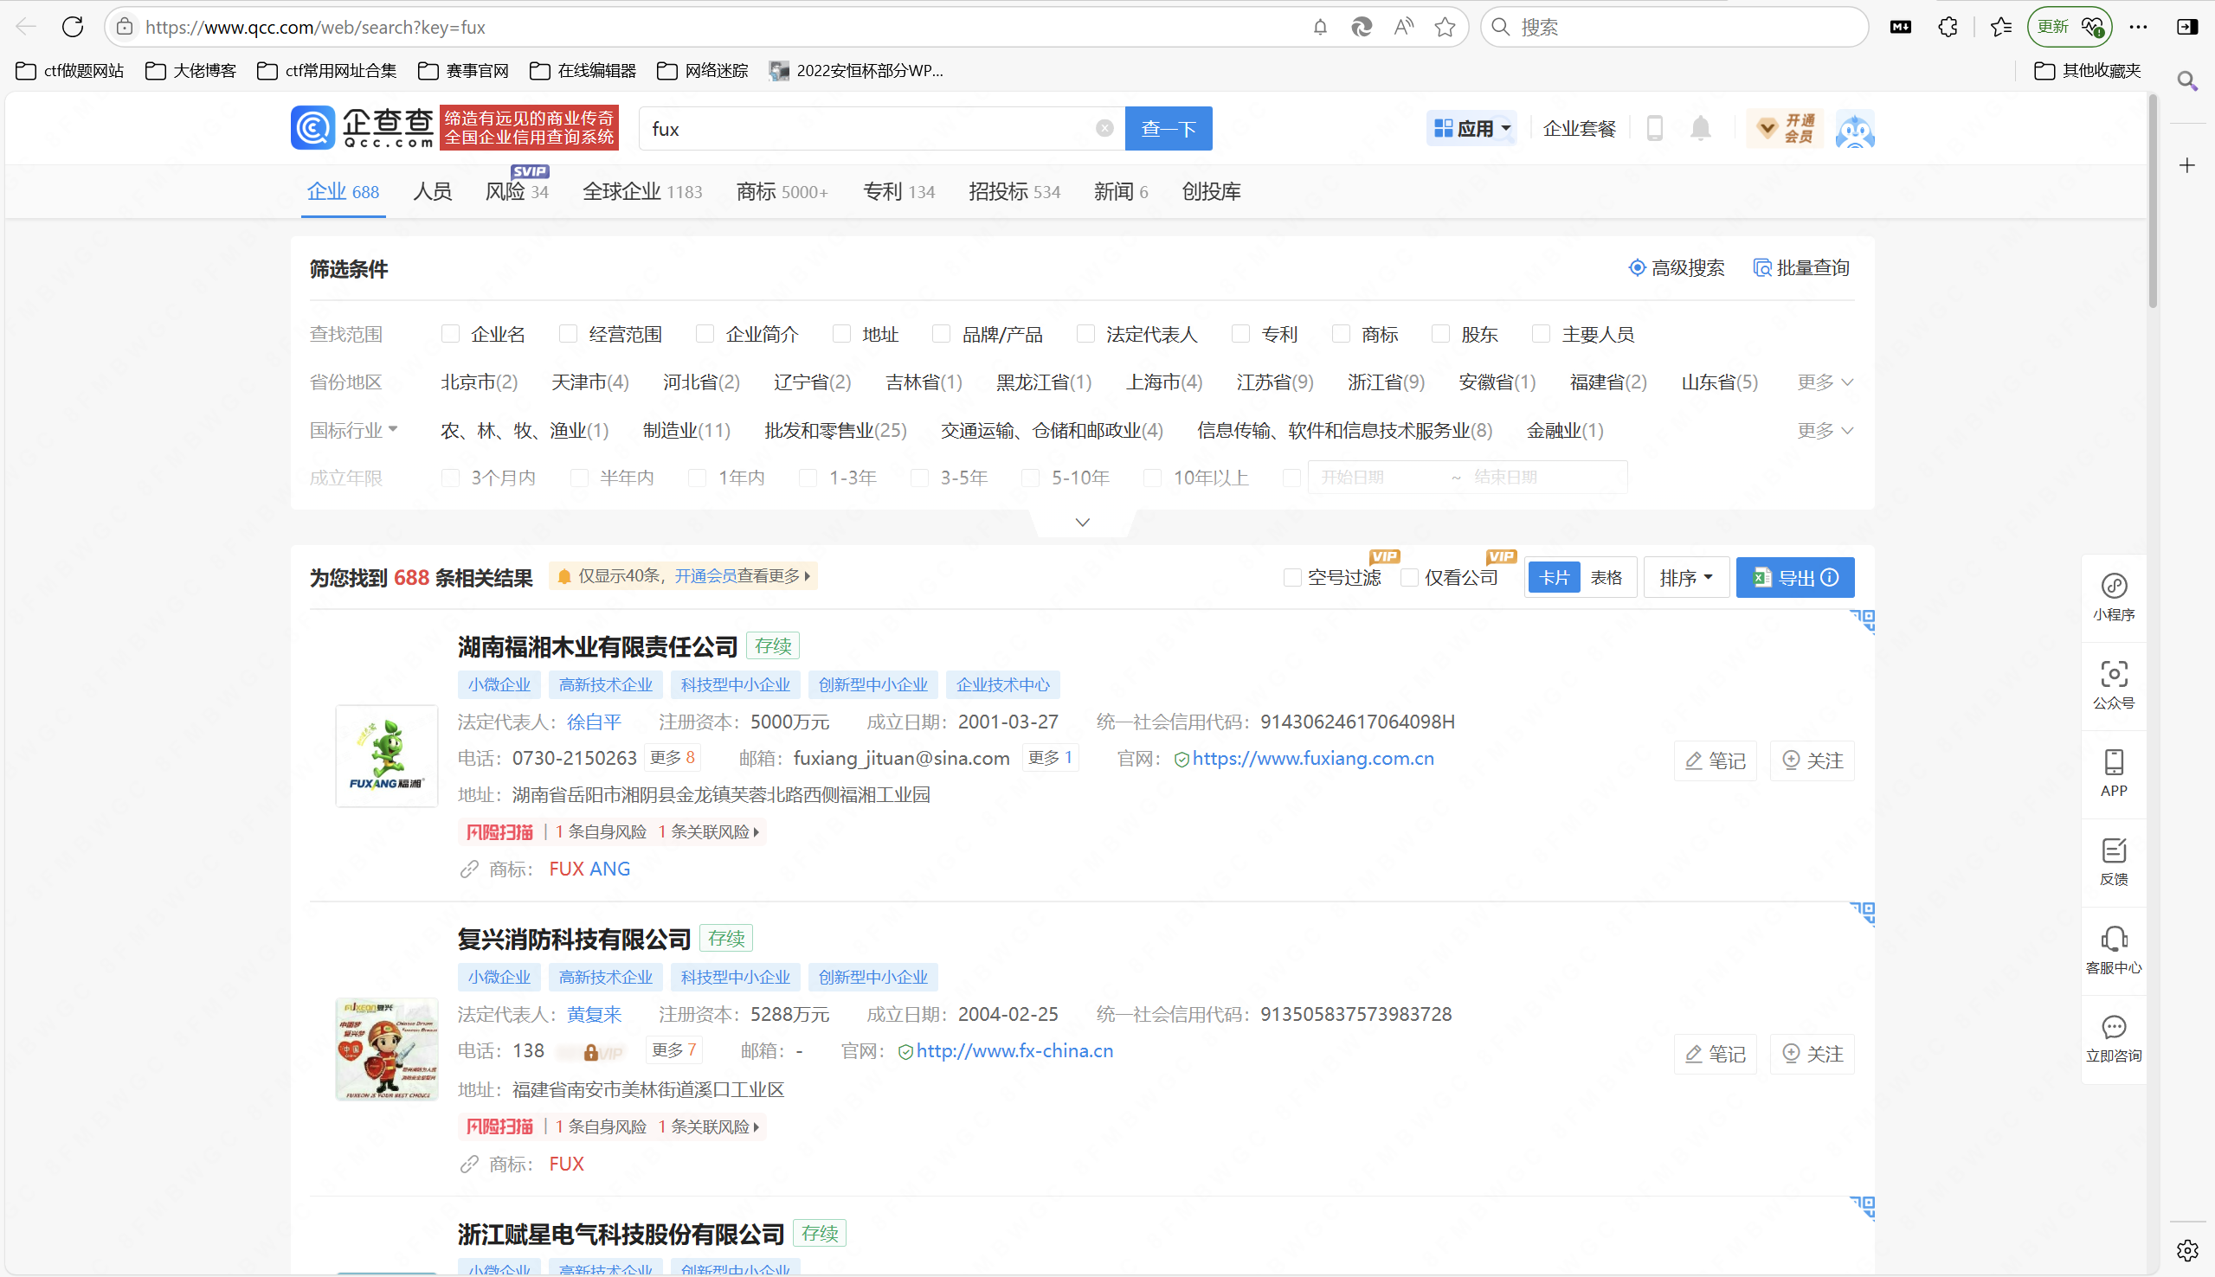Open the 反馈 feedback icon
Viewport: 2215px width, 1277px height.
pos(2114,863)
